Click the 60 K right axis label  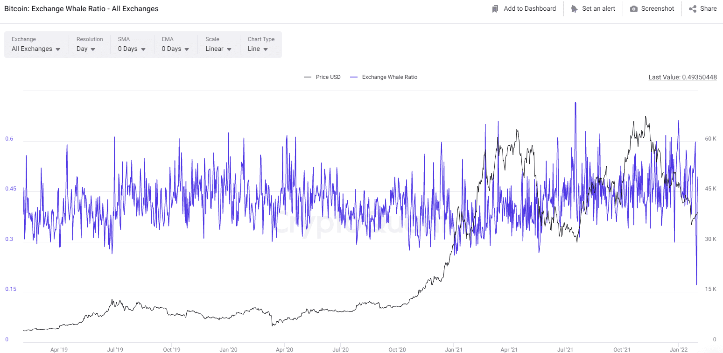(710, 139)
